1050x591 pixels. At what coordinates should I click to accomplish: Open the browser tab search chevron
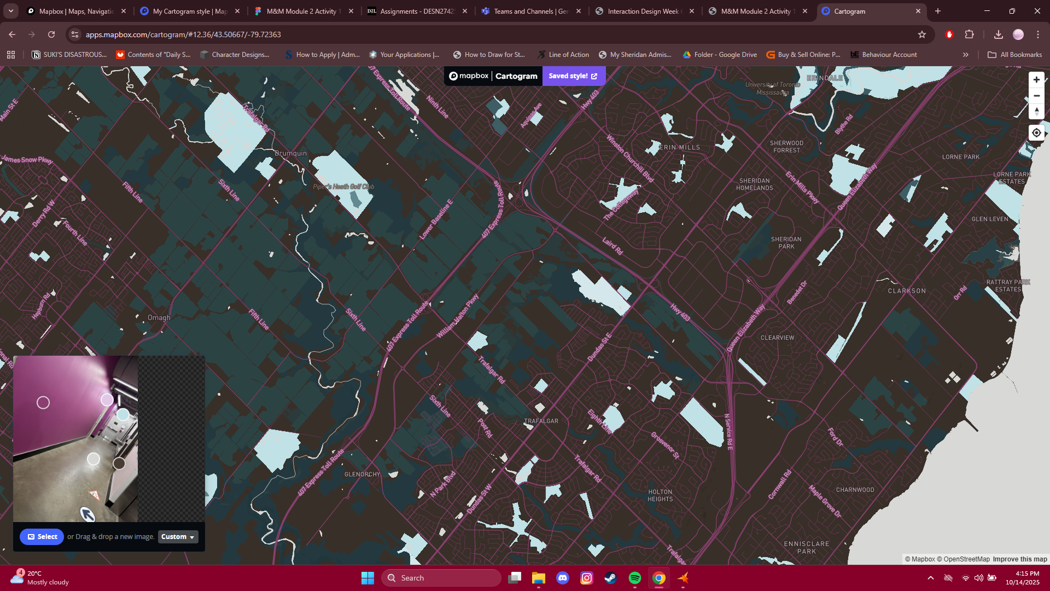coord(10,11)
